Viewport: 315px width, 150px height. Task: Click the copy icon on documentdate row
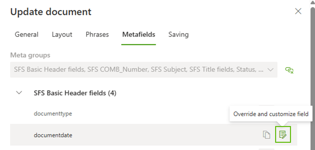[267, 135]
